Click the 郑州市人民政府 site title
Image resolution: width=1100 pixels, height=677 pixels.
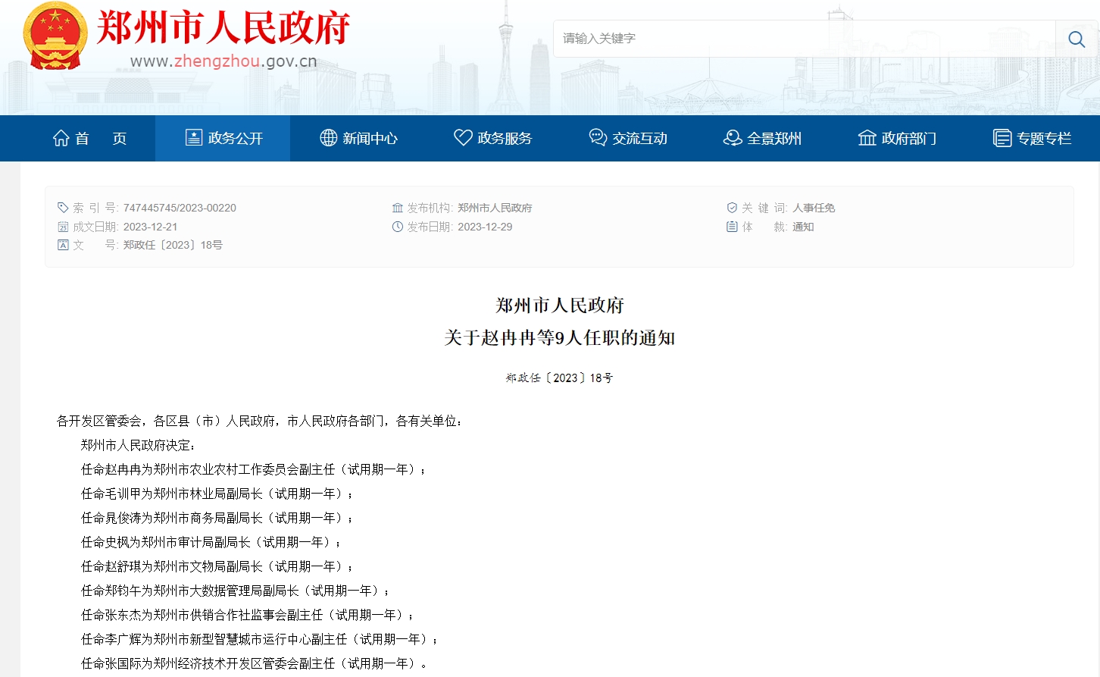(x=223, y=28)
